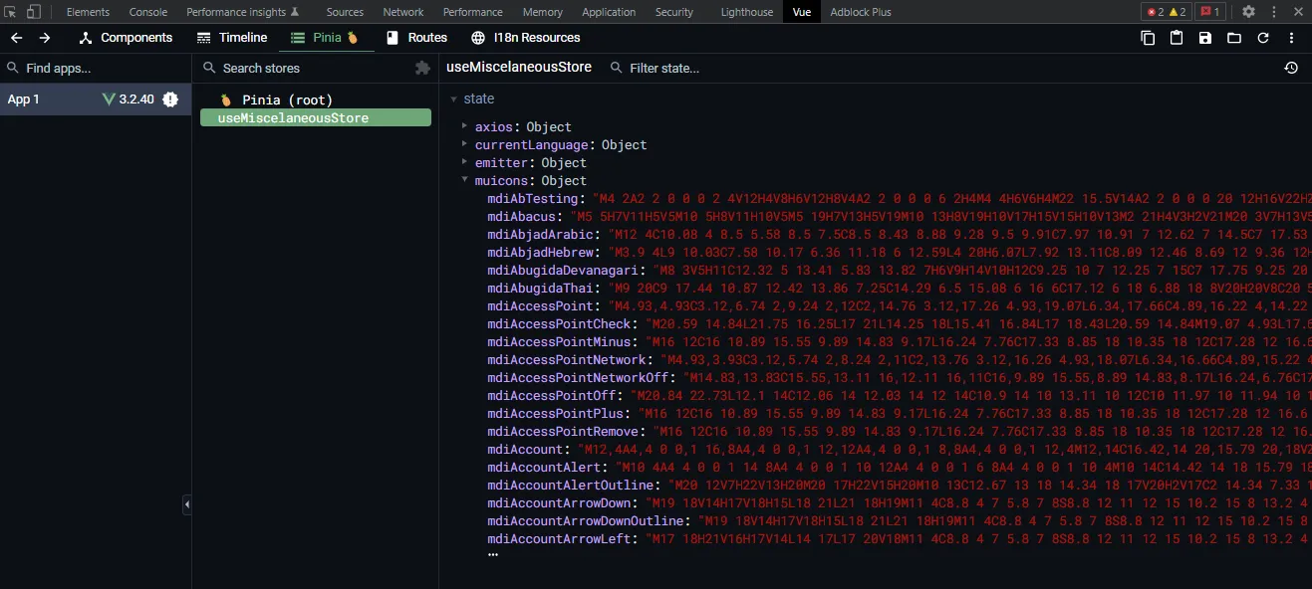
Task: Switch to the Network tab
Action: (x=403, y=12)
